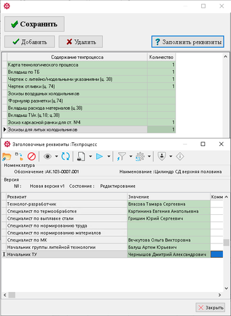Click the diamond info icon

(180, 157)
